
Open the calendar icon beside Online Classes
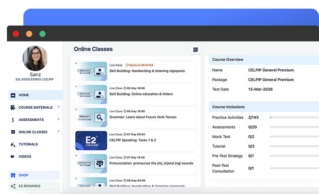[x=196, y=50]
